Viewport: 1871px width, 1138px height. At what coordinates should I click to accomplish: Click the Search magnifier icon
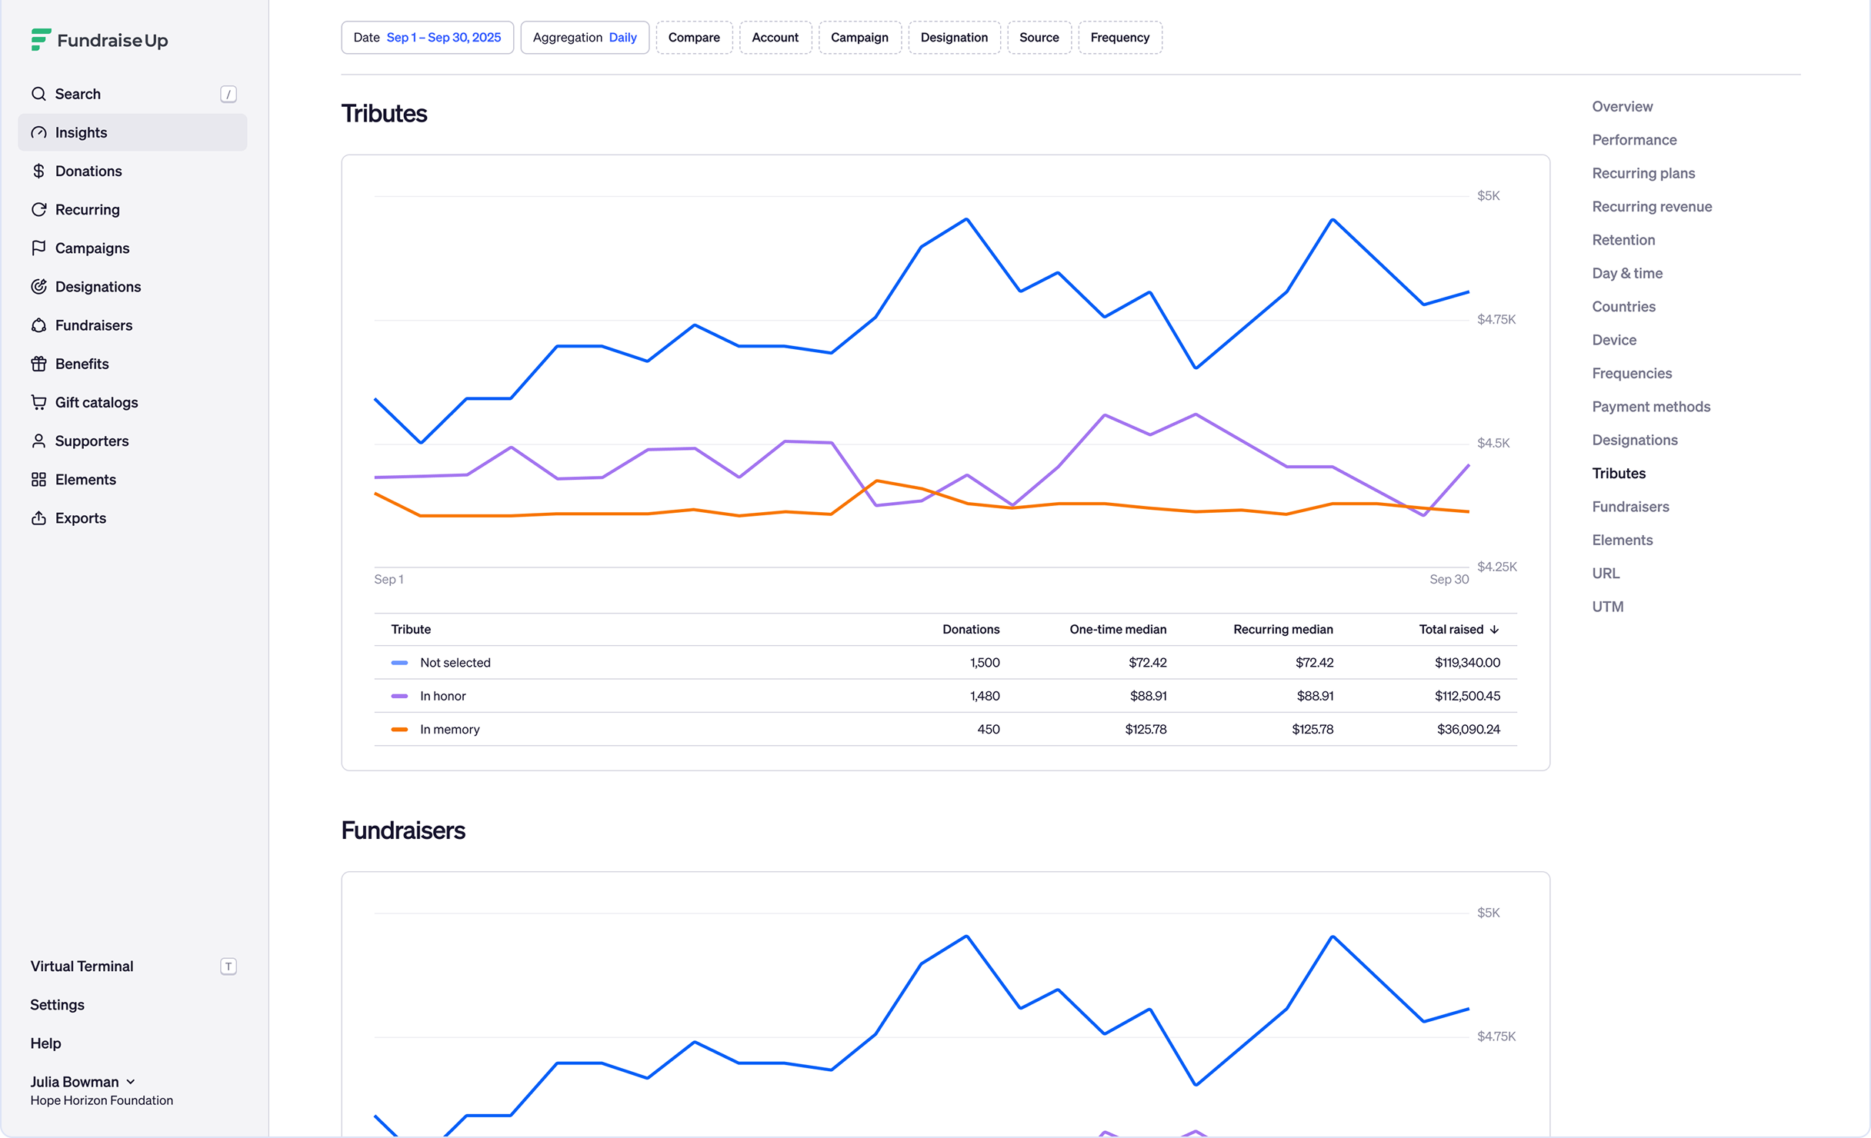[x=38, y=94]
